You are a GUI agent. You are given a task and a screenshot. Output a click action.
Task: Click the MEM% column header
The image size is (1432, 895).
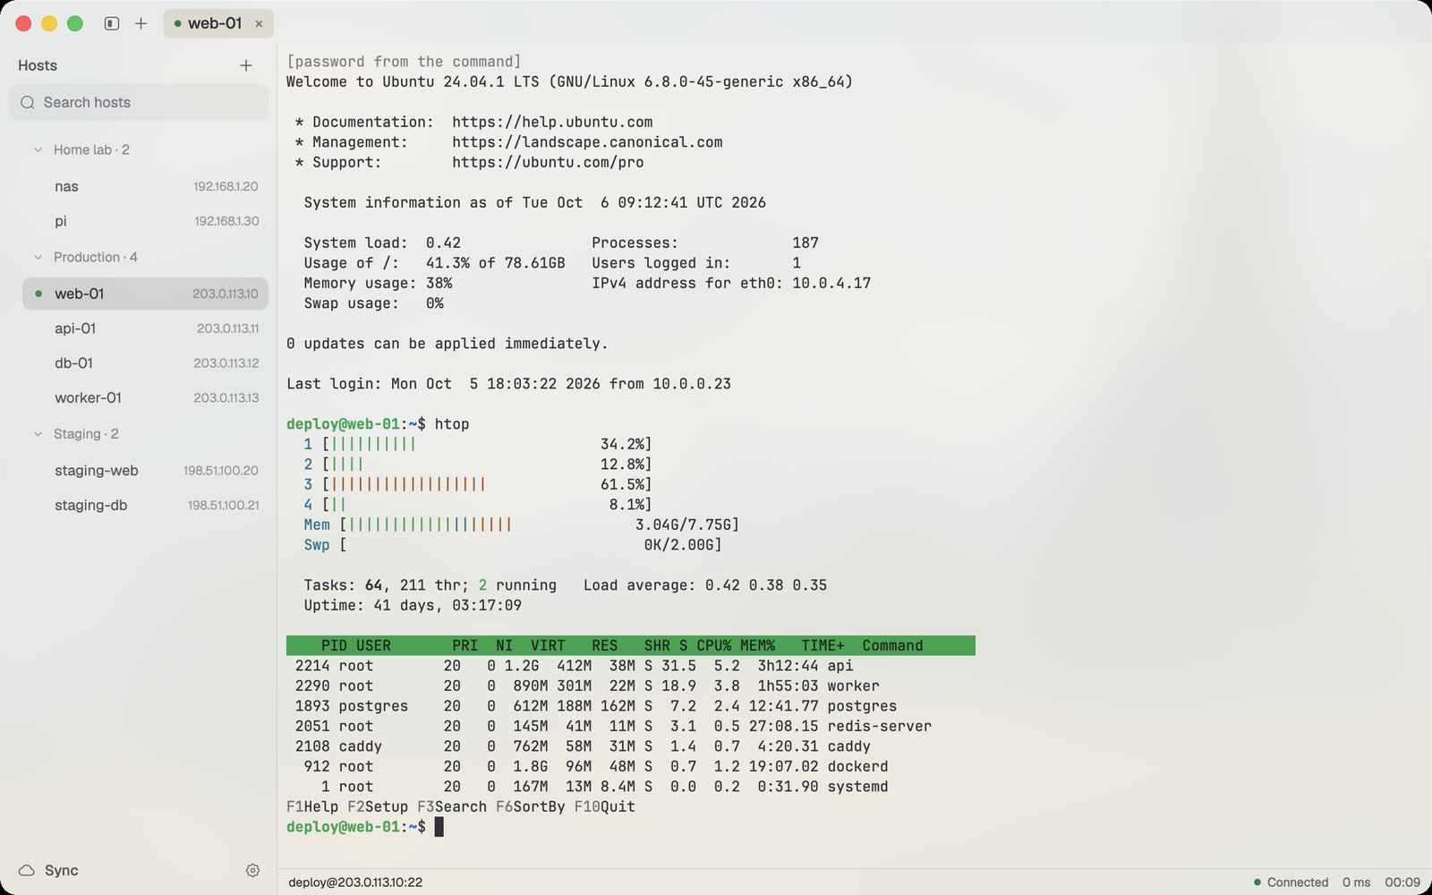[758, 645]
